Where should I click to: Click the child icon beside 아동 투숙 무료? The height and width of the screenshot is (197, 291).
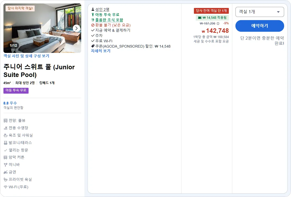click(93, 15)
